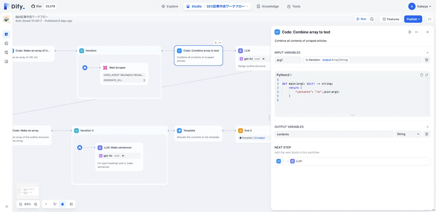Run the canvas node with its play icon
Image resolution: width=436 pixels, height=212 pixels.
click(216, 42)
